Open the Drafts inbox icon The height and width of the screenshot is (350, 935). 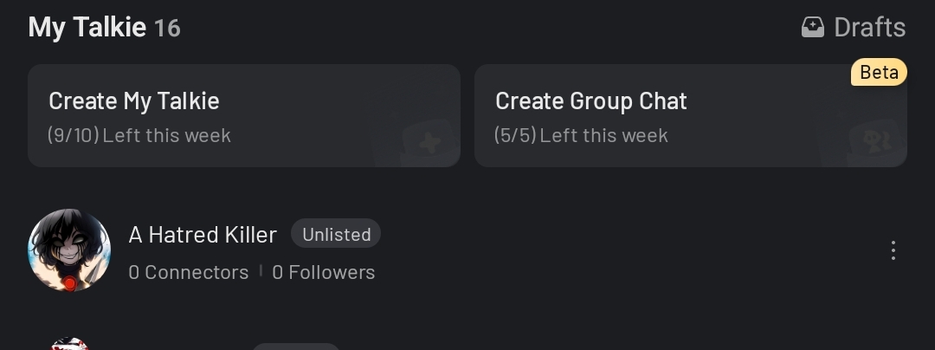tap(813, 28)
